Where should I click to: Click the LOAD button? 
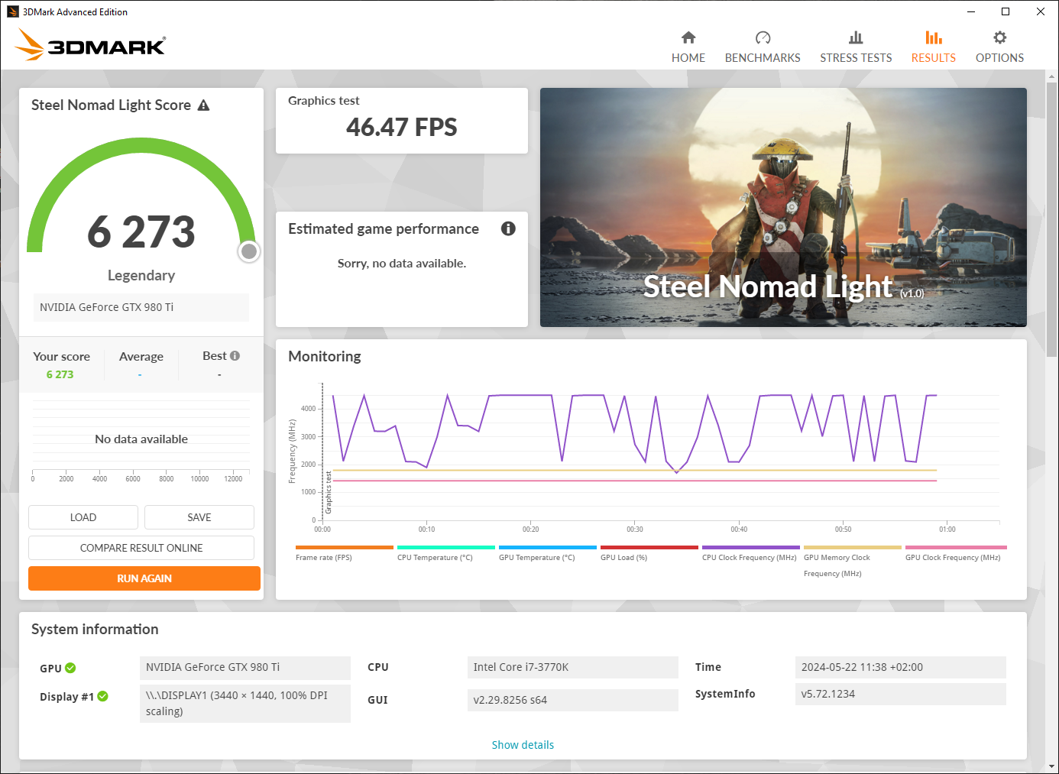(x=83, y=517)
